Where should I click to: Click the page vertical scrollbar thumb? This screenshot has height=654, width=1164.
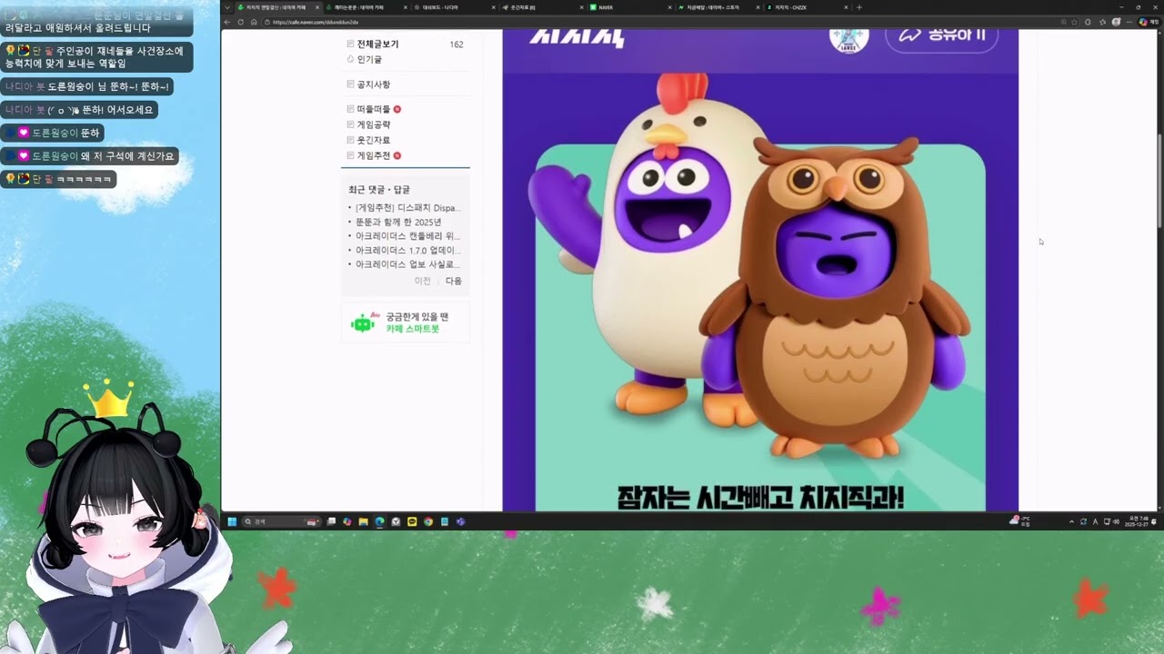click(1159, 182)
